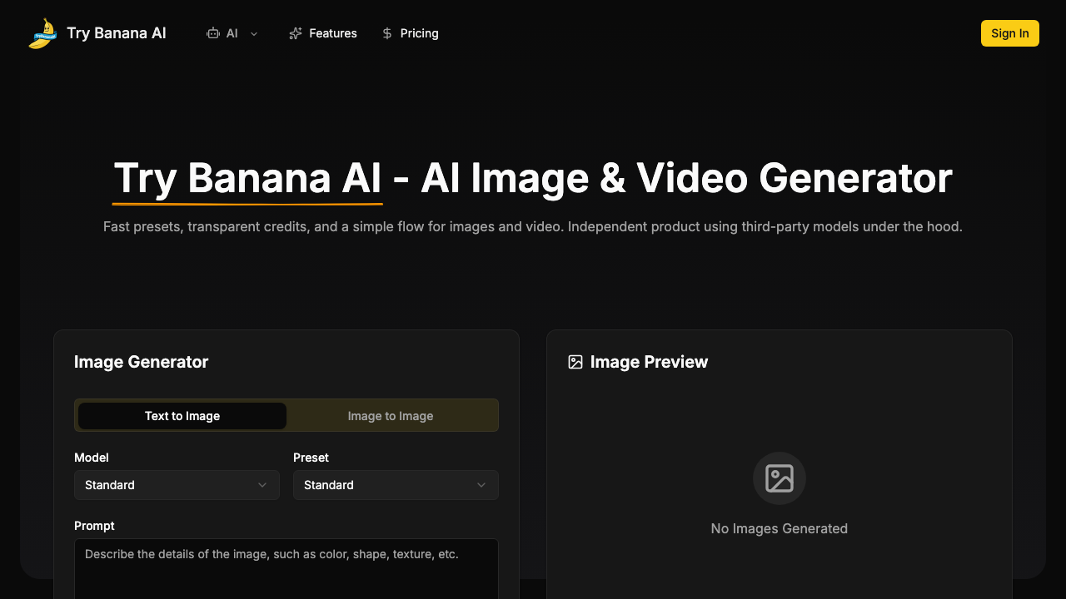Open the Model dropdown
Viewport: 1066px width, 599px height.
(x=177, y=485)
